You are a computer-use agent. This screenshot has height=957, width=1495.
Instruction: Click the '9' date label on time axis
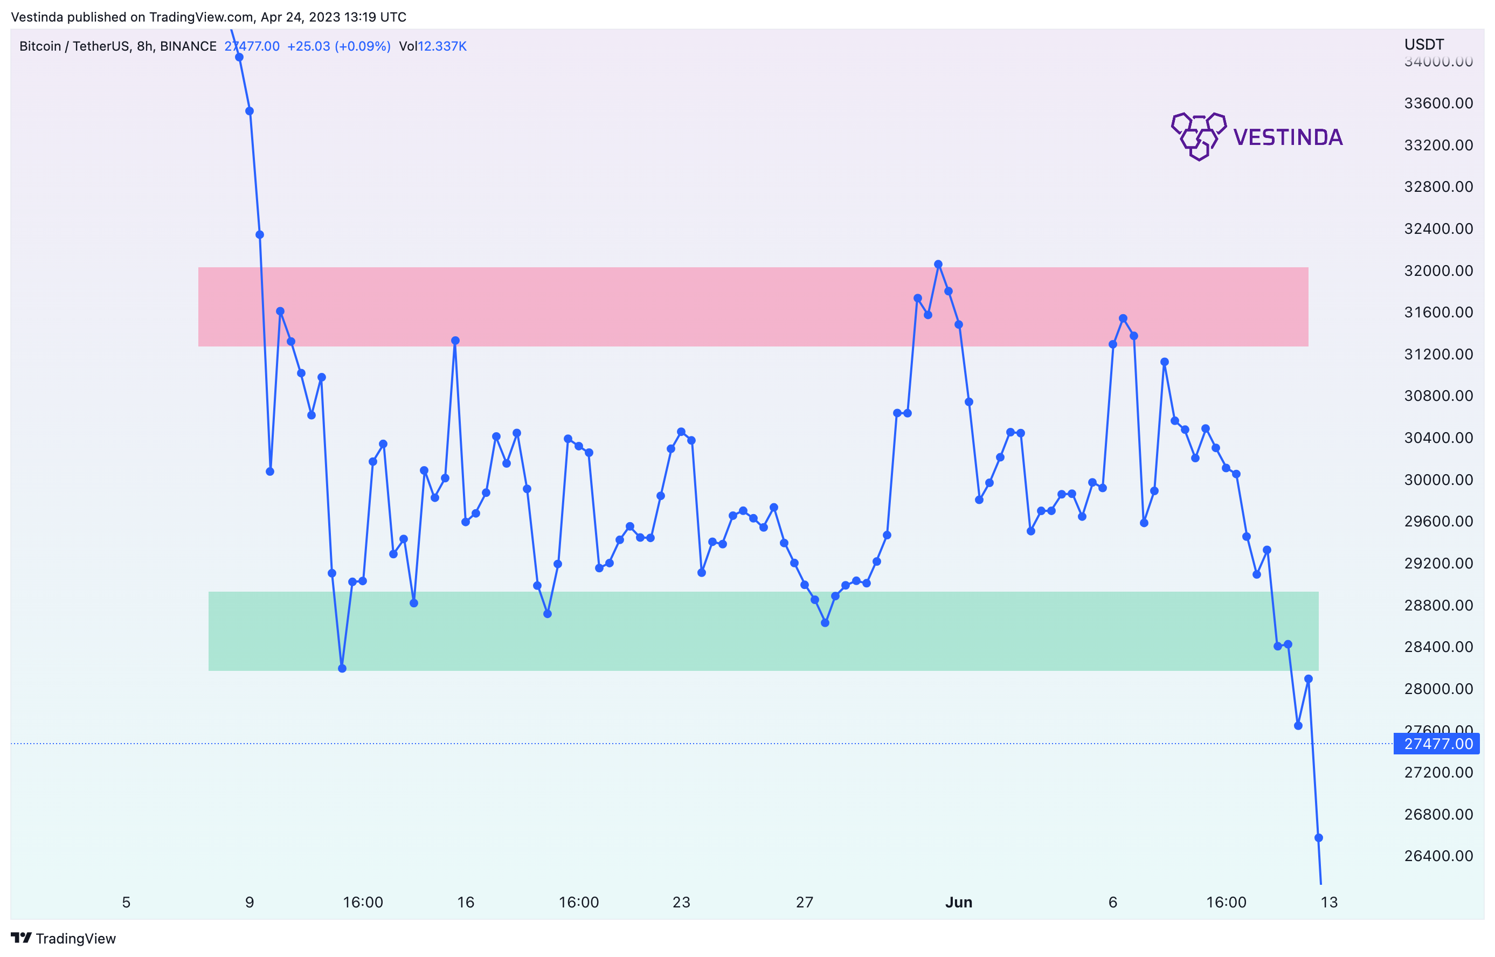pyautogui.click(x=249, y=903)
